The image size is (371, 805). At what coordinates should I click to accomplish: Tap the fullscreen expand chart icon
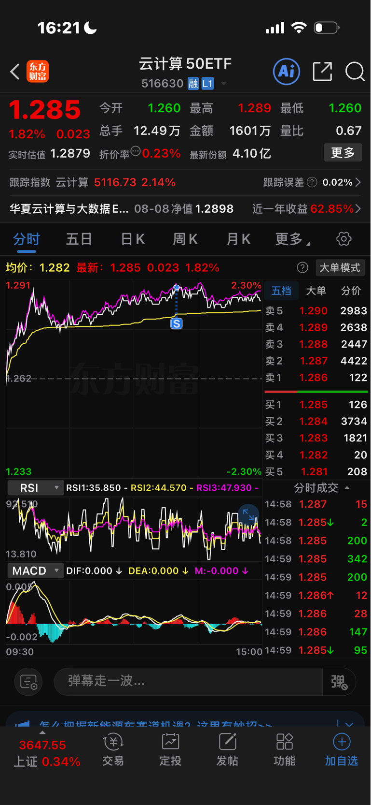(x=248, y=514)
